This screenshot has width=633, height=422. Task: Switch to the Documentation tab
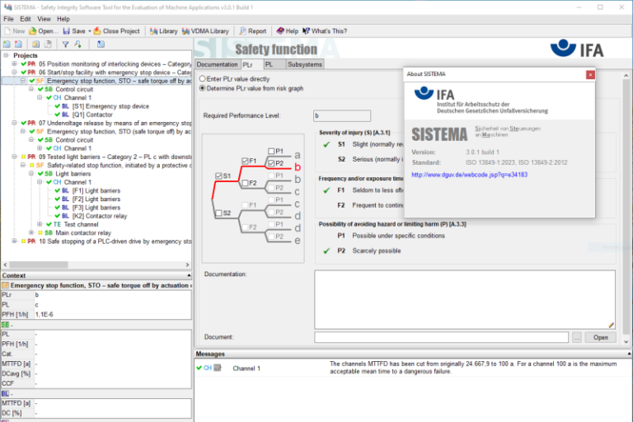pos(218,64)
